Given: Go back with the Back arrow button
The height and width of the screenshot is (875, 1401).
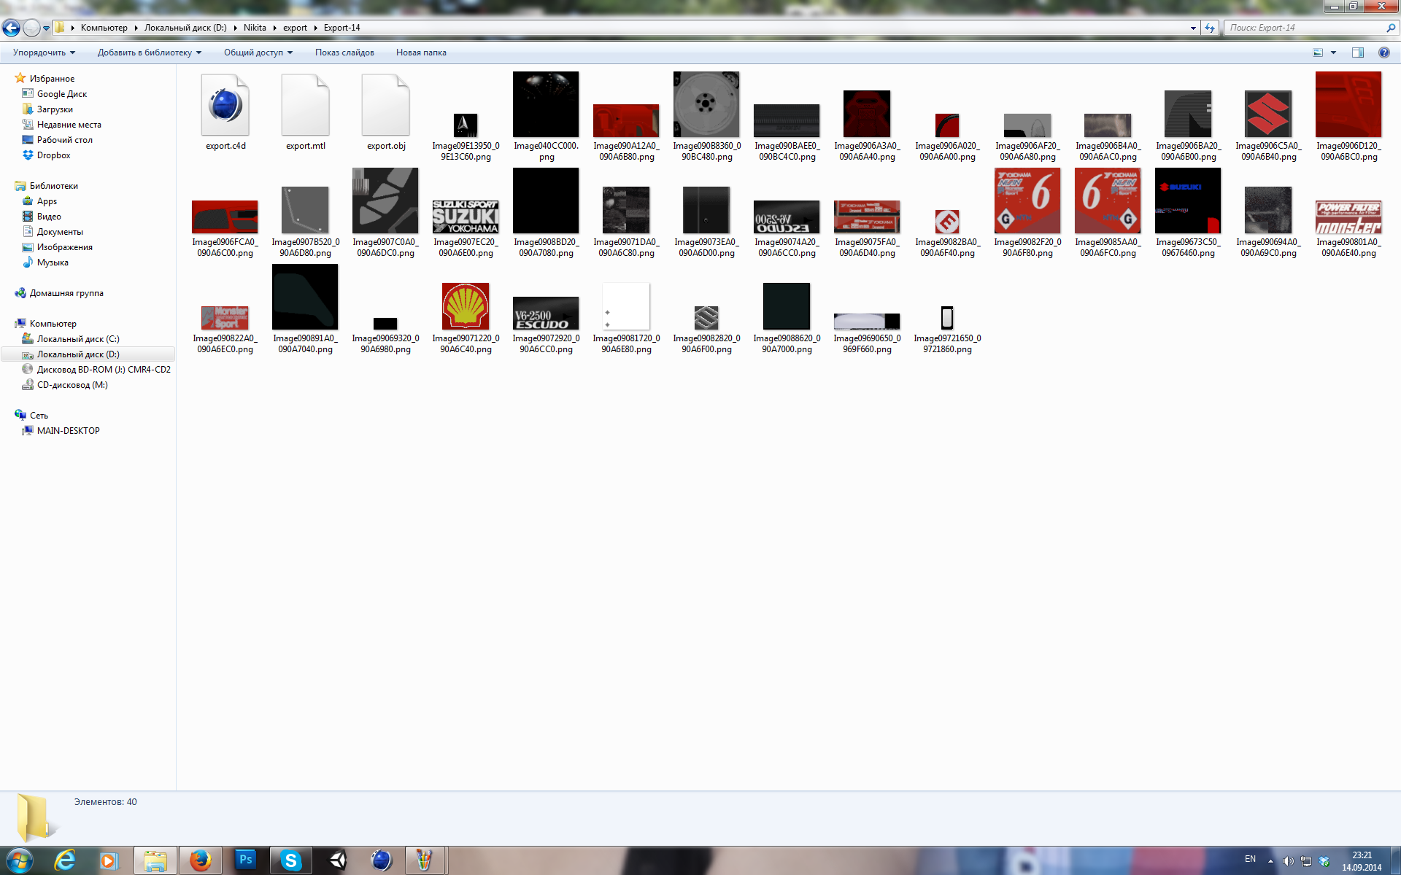Looking at the screenshot, I should tap(11, 28).
